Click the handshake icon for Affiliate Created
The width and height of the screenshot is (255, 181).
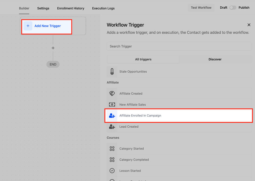[112, 93]
